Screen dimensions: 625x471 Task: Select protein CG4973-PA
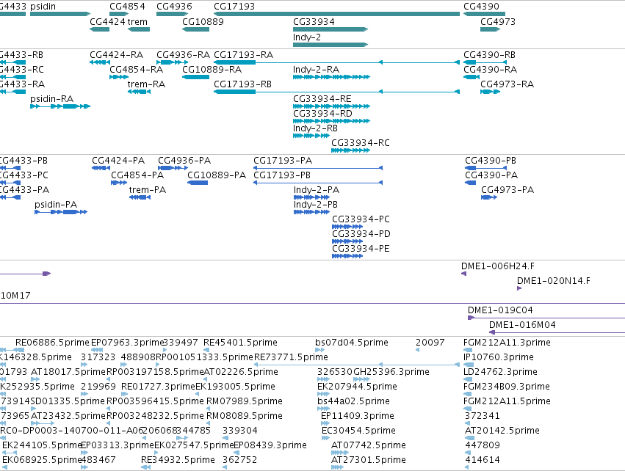(x=507, y=190)
